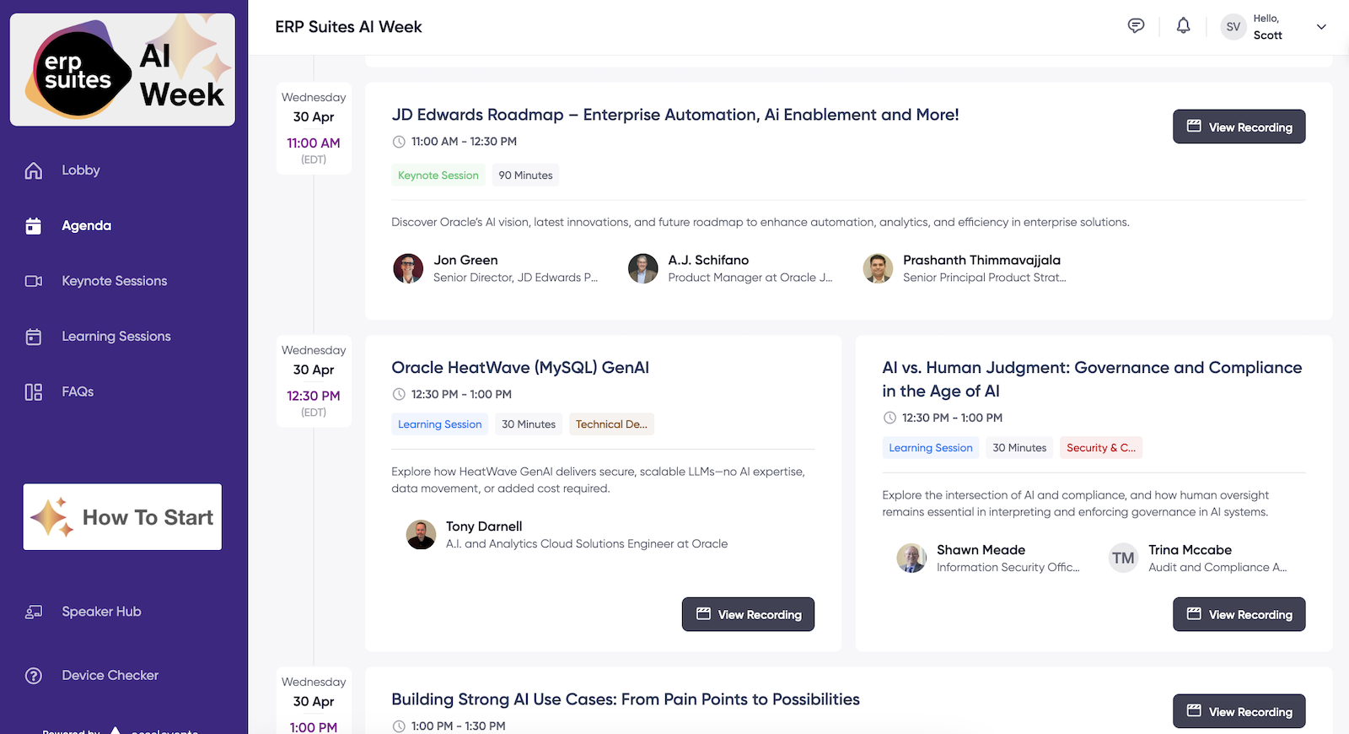
Task: Click Learning Session tag on HeatWave card
Action: point(440,424)
